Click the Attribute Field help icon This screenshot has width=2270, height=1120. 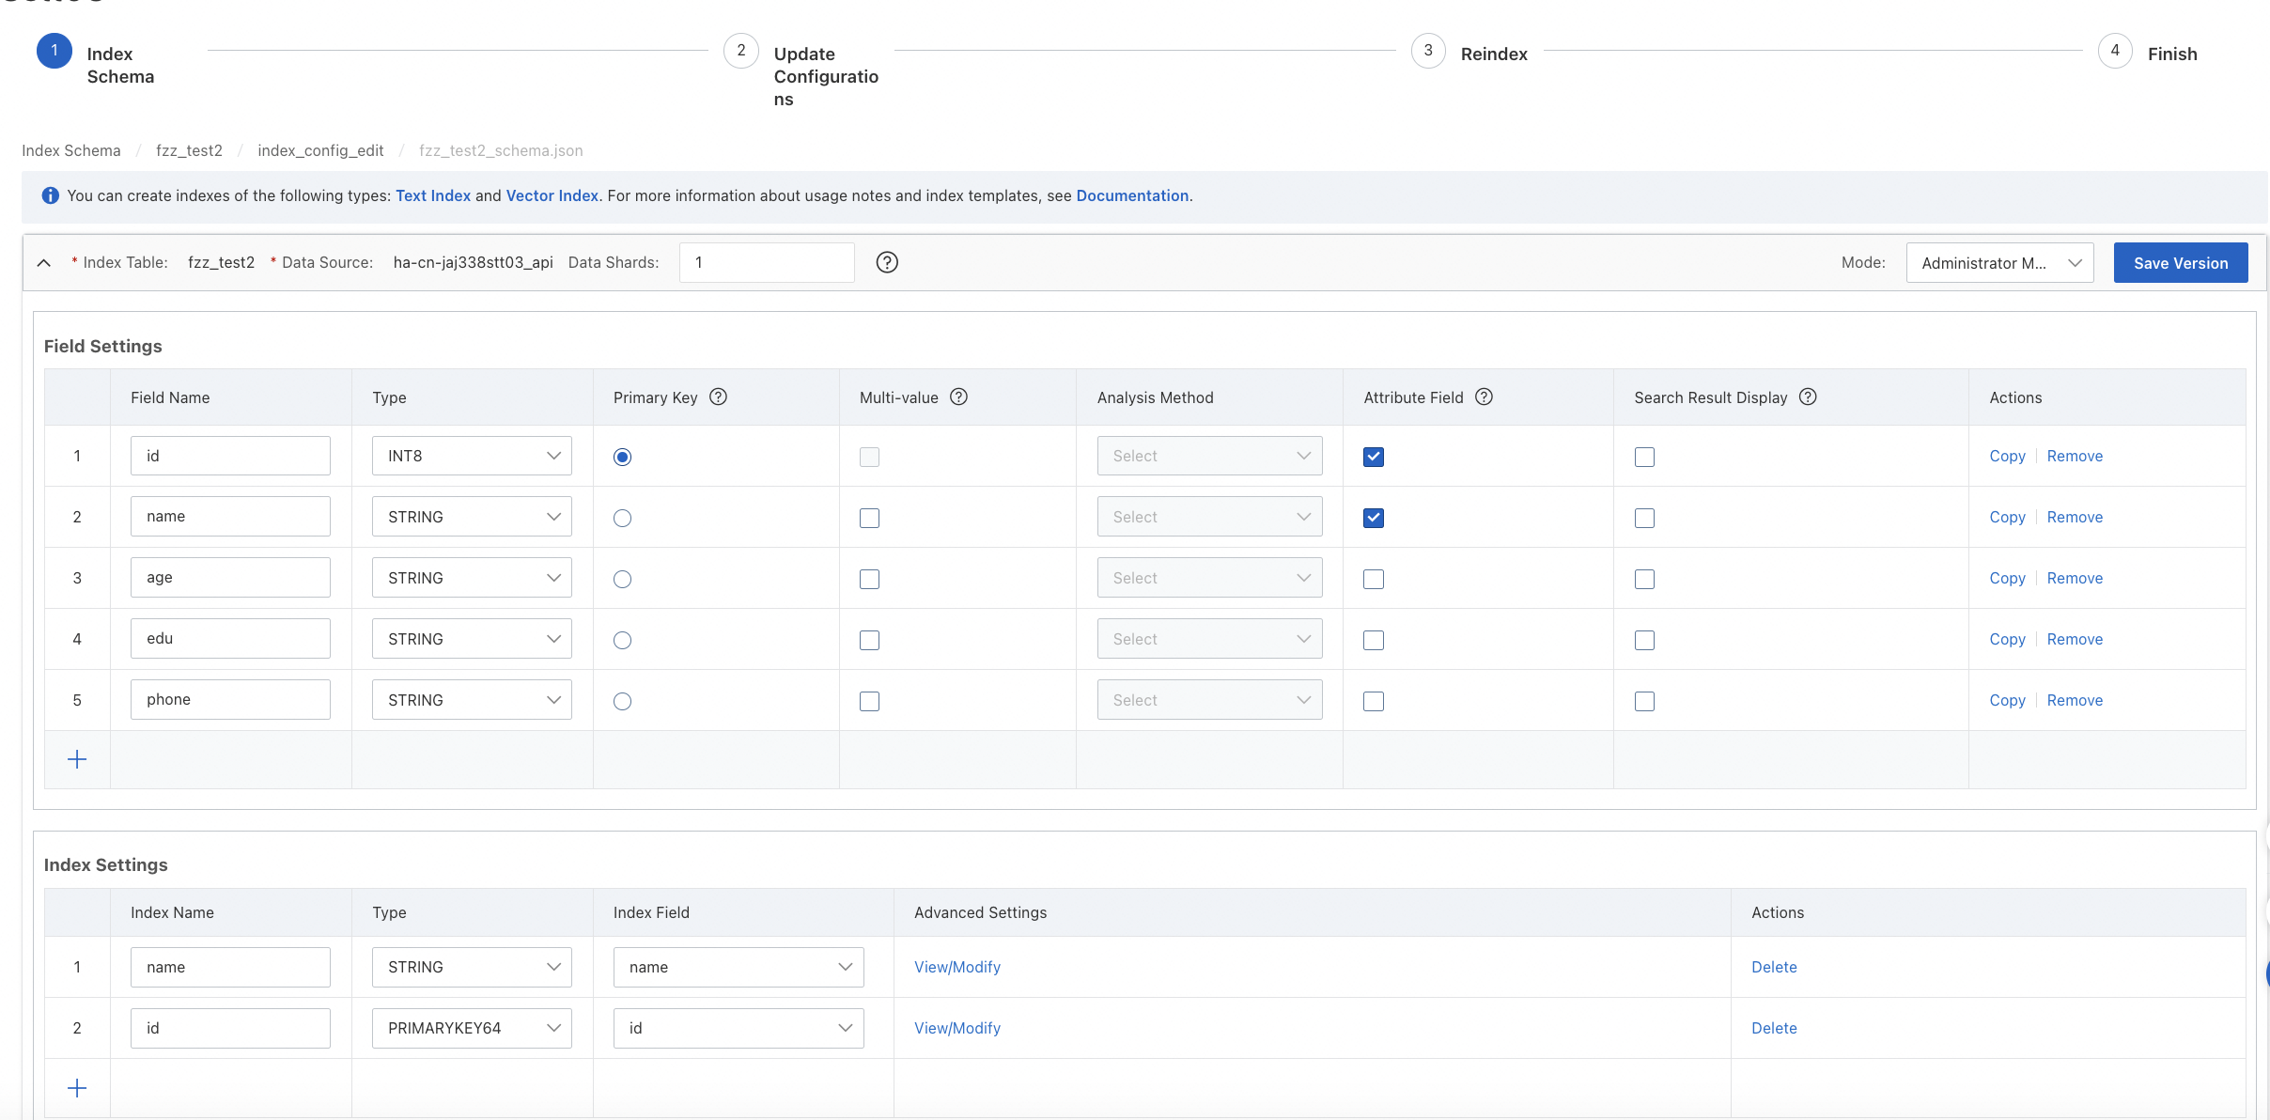click(1484, 397)
